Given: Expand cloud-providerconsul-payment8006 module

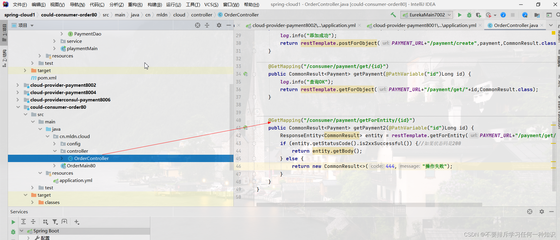Looking at the screenshot, I should pyautogui.click(x=18, y=100).
